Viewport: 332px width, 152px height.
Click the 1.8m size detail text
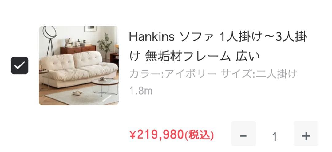pyautogui.click(x=141, y=91)
